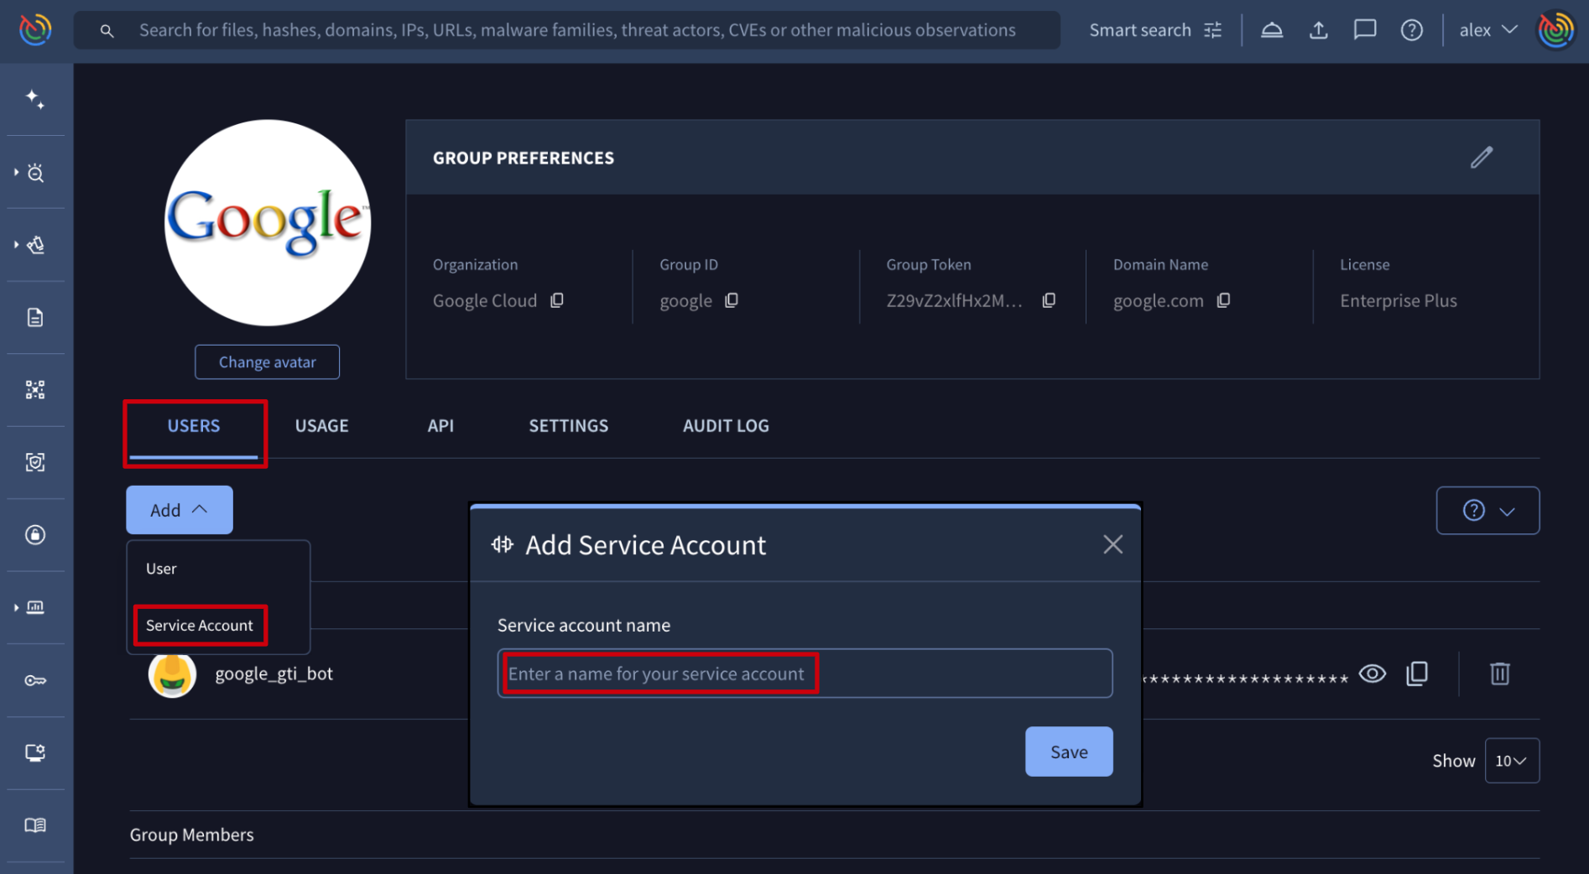The height and width of the screenshot is (874, 1589).
Task: Open the Show 10 rows dropdown
Action: [x=1512, y=761]
